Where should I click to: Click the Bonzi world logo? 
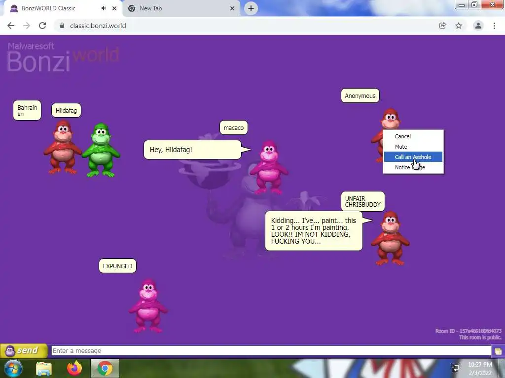(63, 57)
